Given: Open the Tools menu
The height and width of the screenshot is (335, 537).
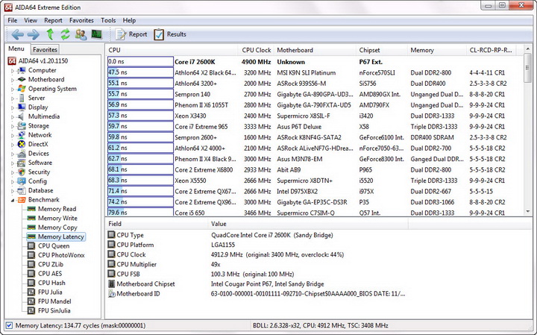Looking at the screenshot, I should (108, 20).
